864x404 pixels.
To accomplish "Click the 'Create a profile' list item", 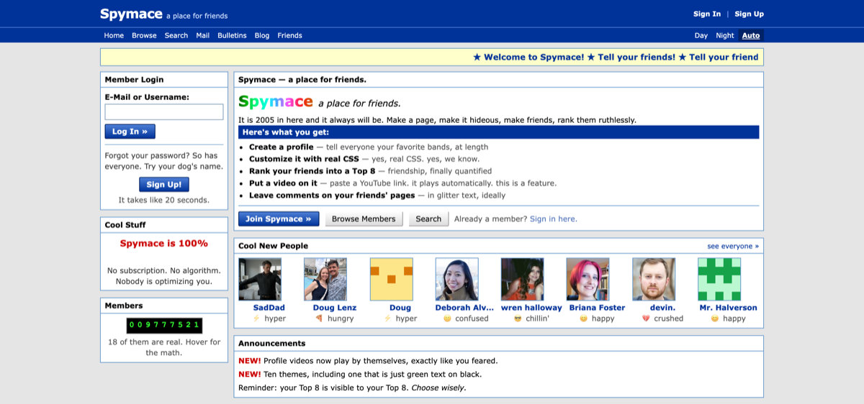I will [369, 147].
